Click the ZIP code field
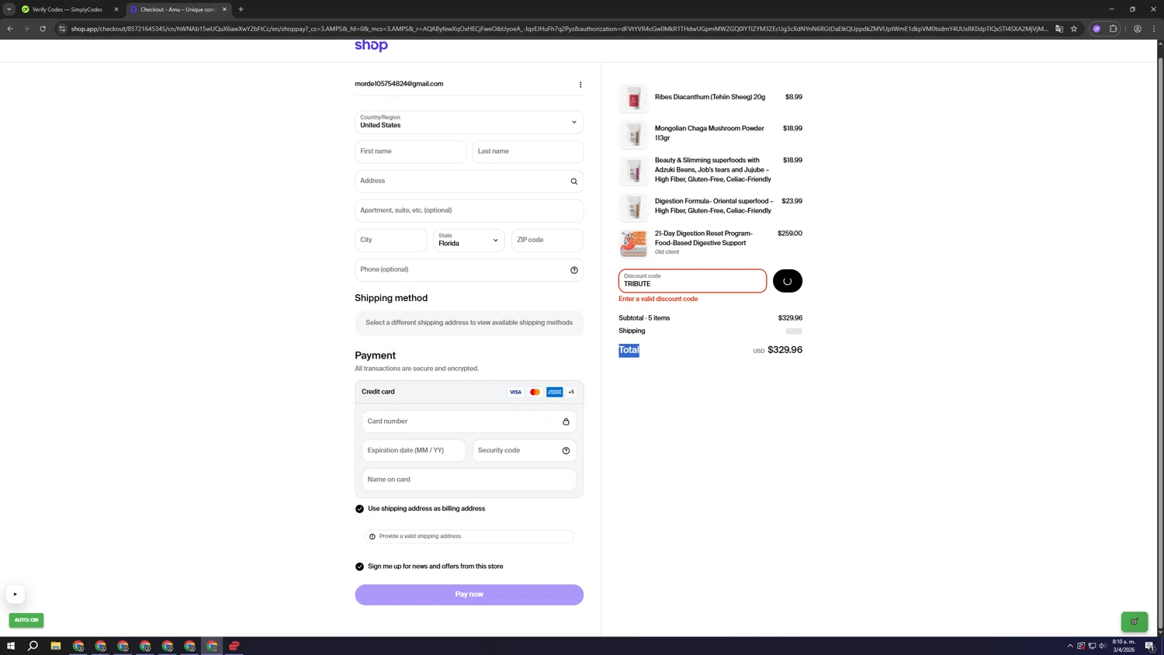Screen dimensions: 1164x655 (x=547, y=240)
